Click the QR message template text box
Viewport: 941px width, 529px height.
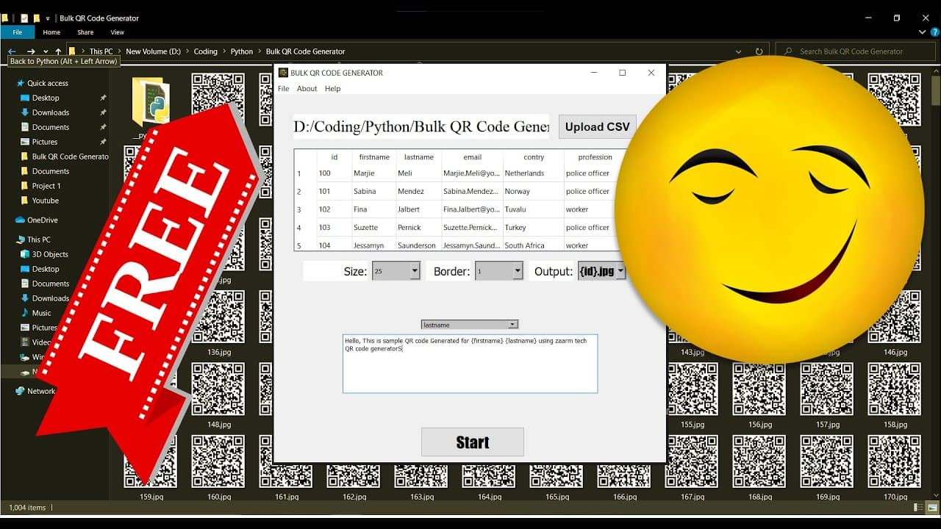(x=470, y=364)
